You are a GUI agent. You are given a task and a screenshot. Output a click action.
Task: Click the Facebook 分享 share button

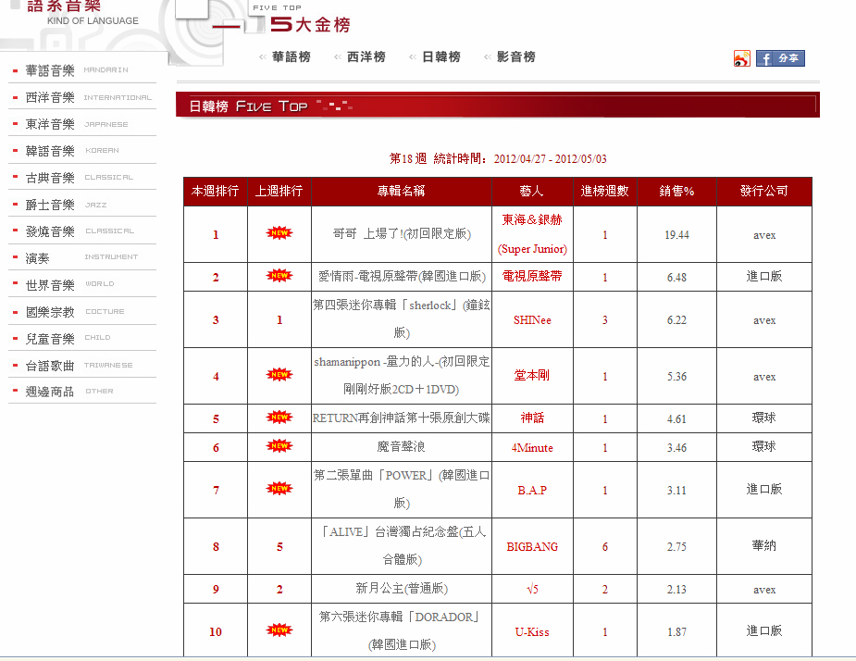click(x=780, y=58)
